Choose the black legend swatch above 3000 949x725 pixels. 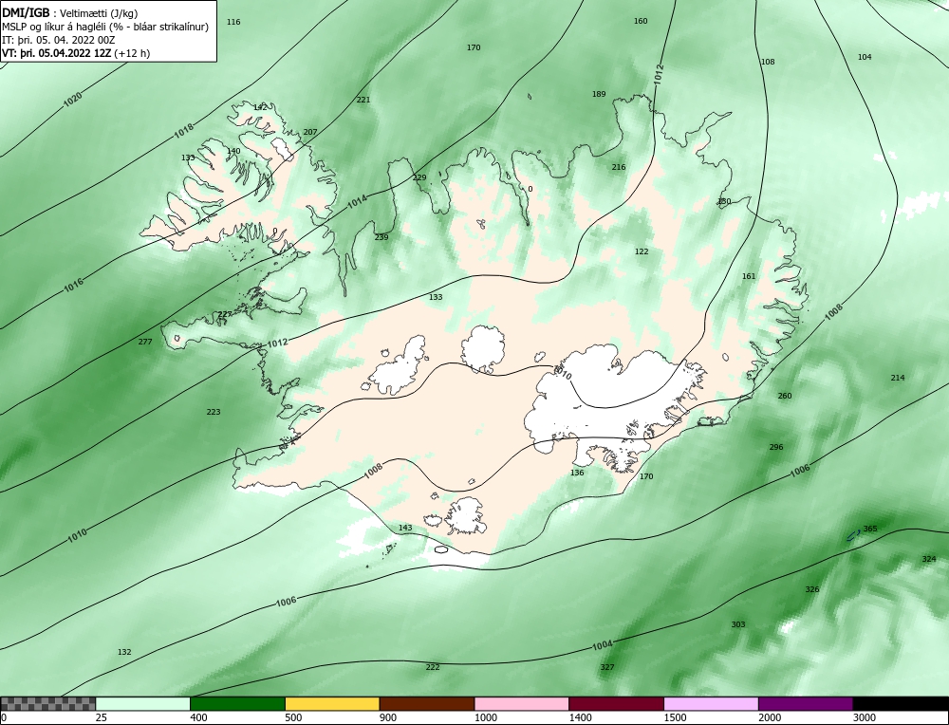pyautogui.click(x=901, y=704)
